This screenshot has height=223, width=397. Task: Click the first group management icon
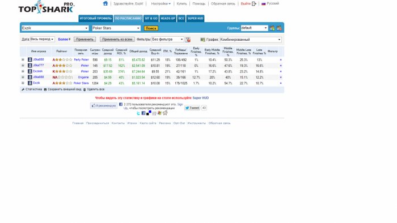point(272,28)
